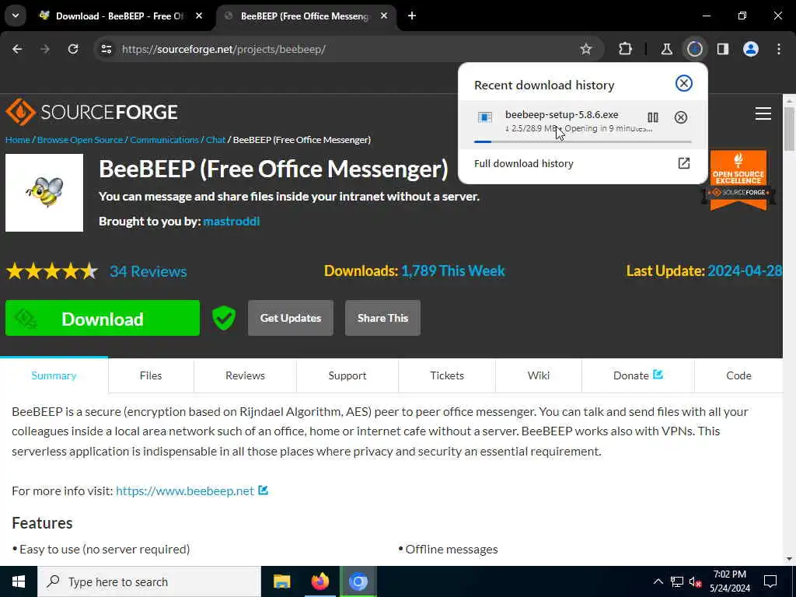The height and width of the screenshot is (597, 796).
Task: Select the Code tab
Action: coord(738,375)
